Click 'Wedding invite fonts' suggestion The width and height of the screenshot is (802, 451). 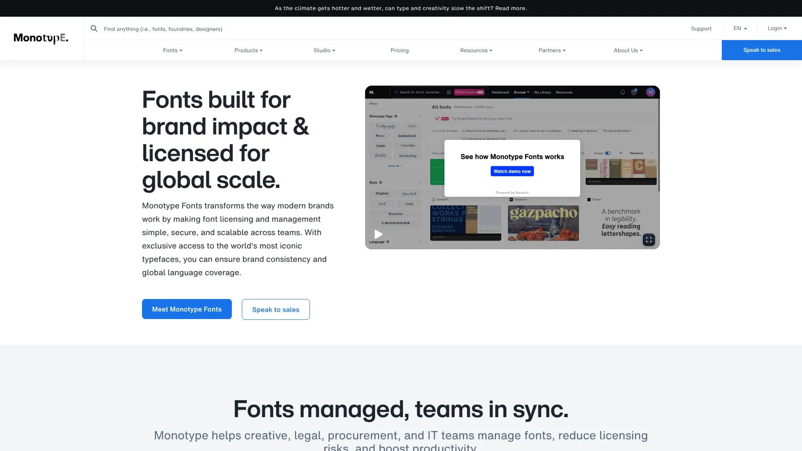[x=582, y=131]
